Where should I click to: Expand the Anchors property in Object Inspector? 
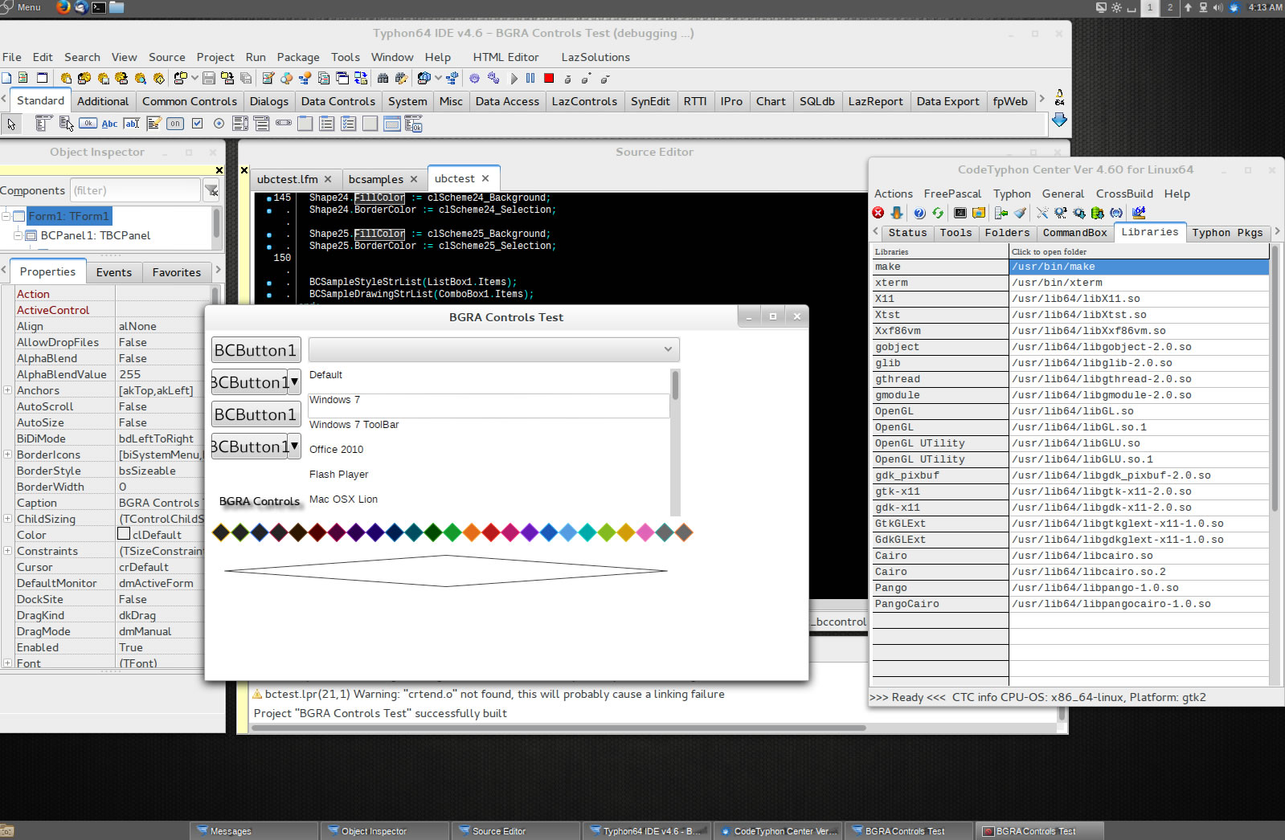coord(7,390)
